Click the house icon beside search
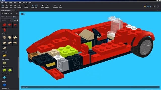The image size is (161, 90). (15, 20)
